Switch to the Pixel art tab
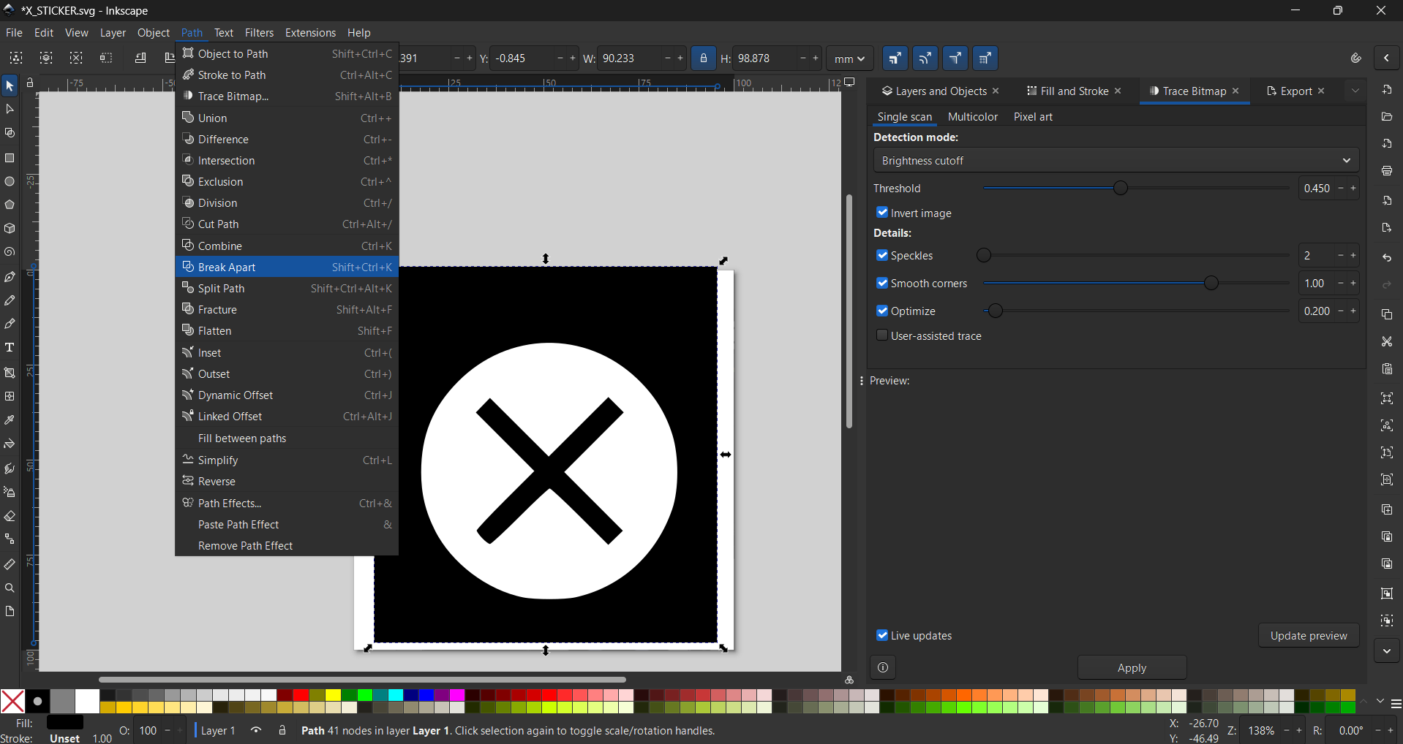Image resolution: width=1403 pixels, height=744 pixels. (x=1033, y=117)
